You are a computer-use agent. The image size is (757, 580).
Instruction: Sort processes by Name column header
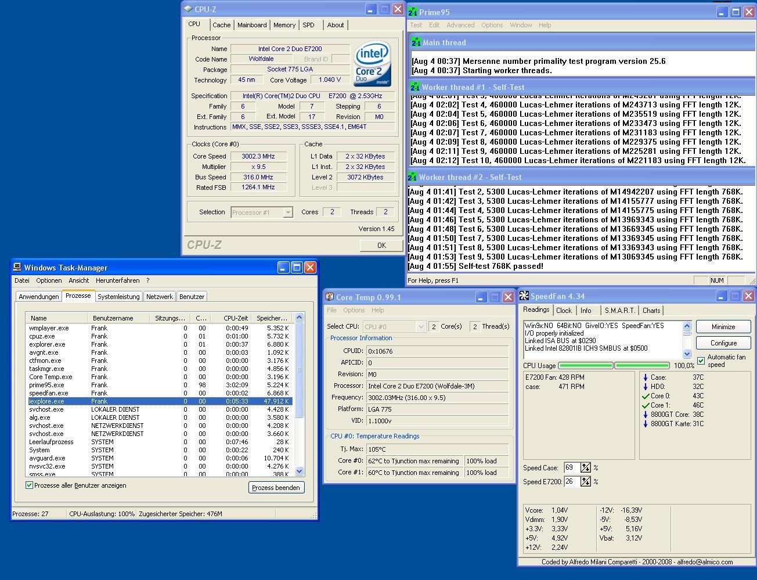point(57,318)
